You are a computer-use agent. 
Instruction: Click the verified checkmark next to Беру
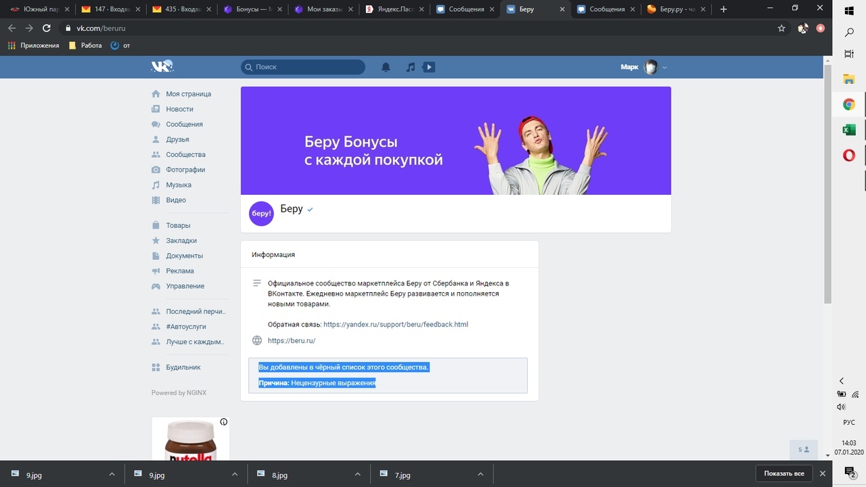click(311, 210)
